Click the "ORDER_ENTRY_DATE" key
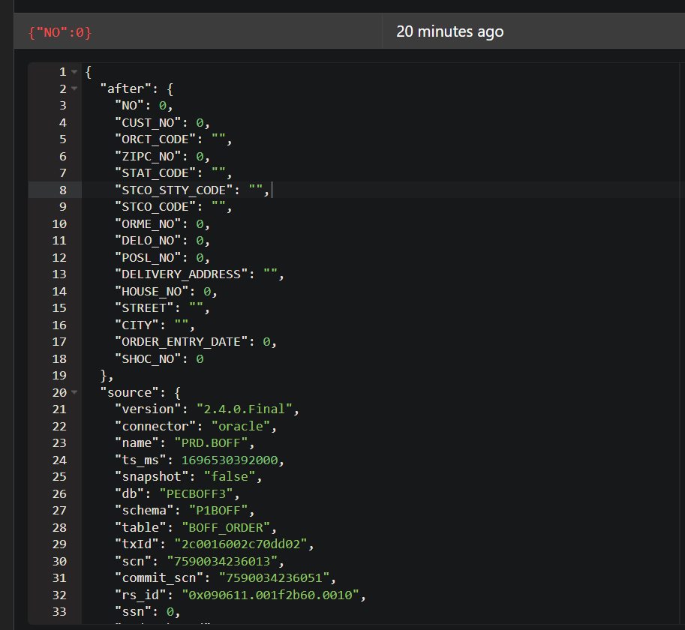The width and height of the screenshot is (685, 630). [181, 342]
